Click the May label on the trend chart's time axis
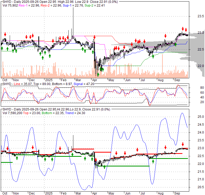The image size is (205, 195). pos(111,193)
